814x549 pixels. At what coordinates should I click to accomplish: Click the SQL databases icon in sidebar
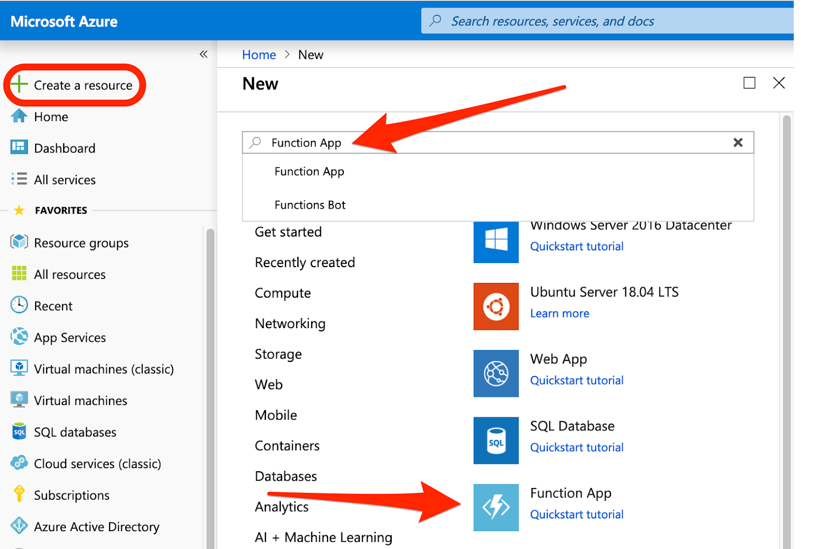click(19, 431)
